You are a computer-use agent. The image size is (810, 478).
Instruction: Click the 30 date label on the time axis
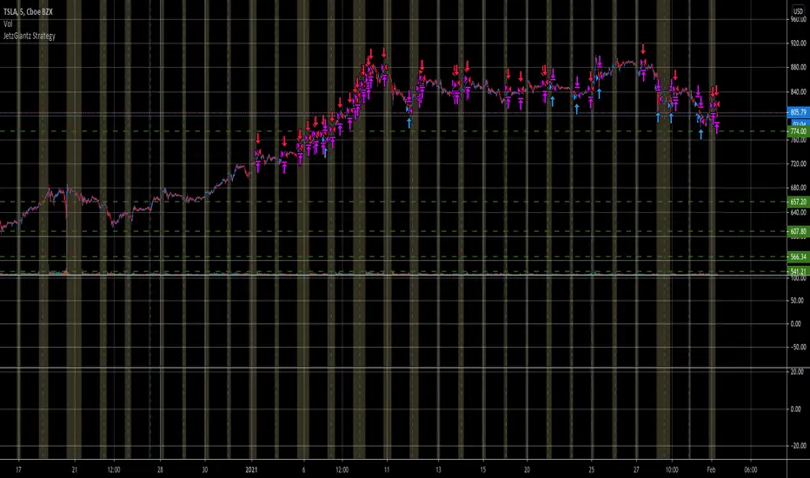click(205, 469)
